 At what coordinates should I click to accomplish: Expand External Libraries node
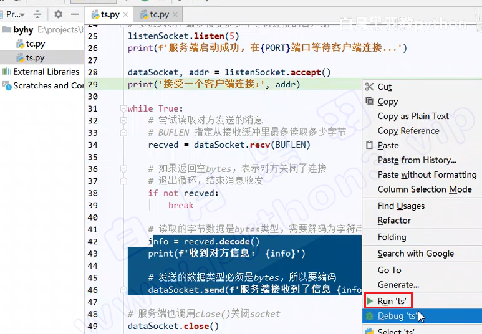46,72
